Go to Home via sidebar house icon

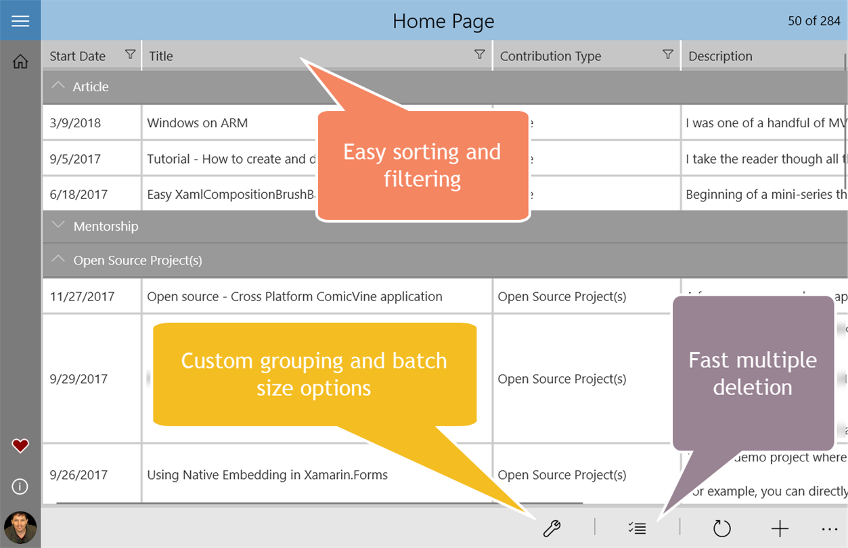pyautogui.click(x=20, y=62)
